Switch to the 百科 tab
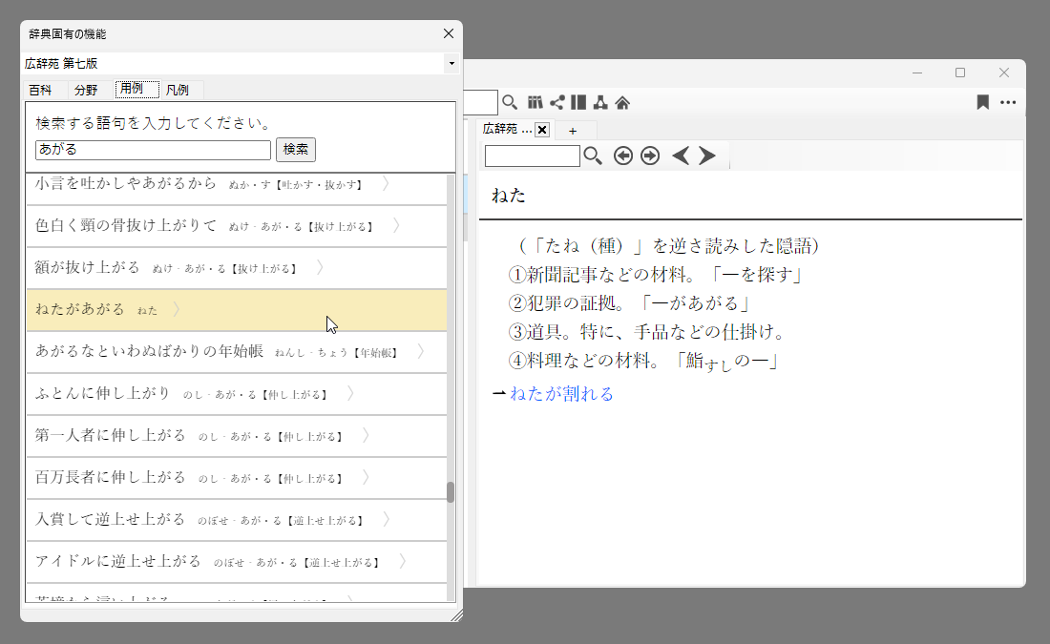 pyautogui.click(x=41, y=90)
